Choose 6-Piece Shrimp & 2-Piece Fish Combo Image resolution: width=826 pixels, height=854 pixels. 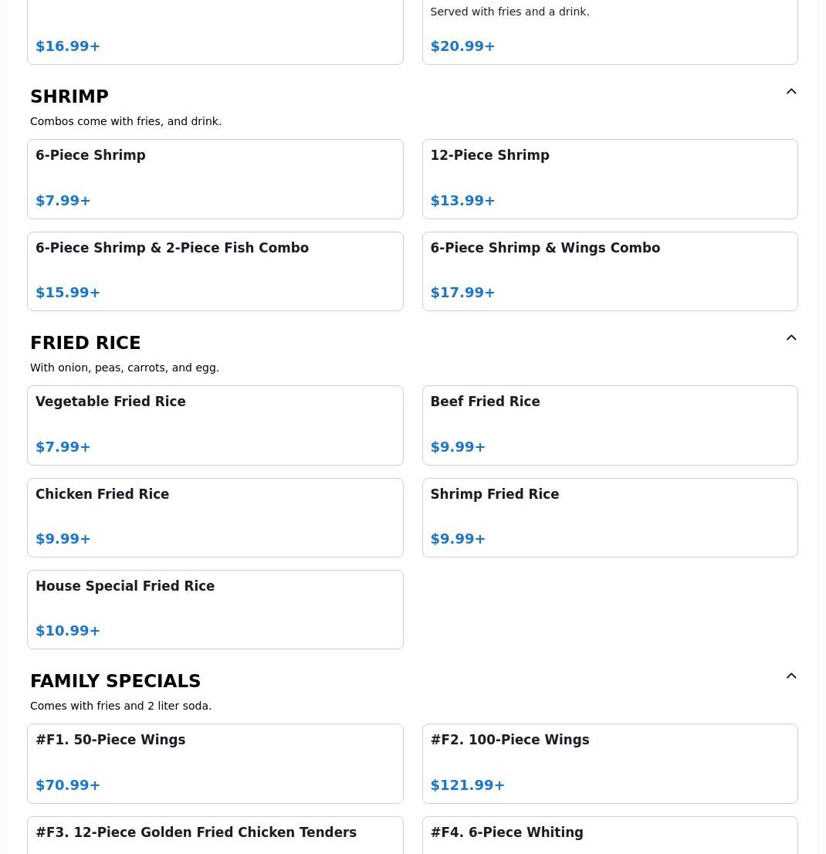click(215, 271)
